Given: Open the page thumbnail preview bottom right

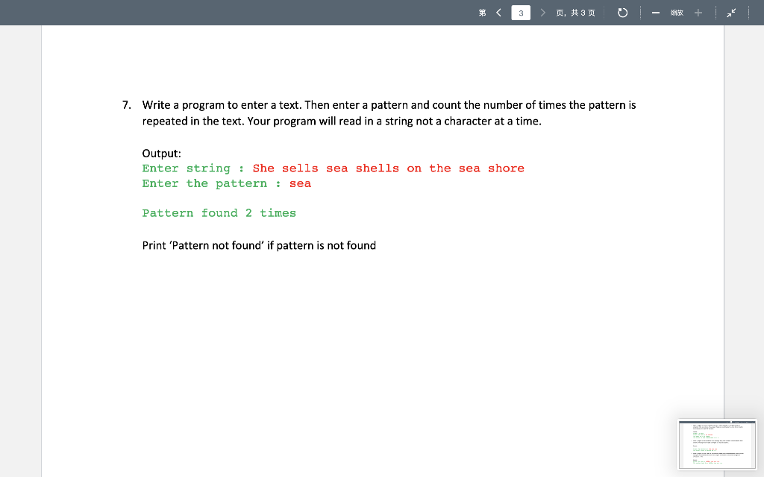Looking at the screenshot, I should tap(716, 443).
